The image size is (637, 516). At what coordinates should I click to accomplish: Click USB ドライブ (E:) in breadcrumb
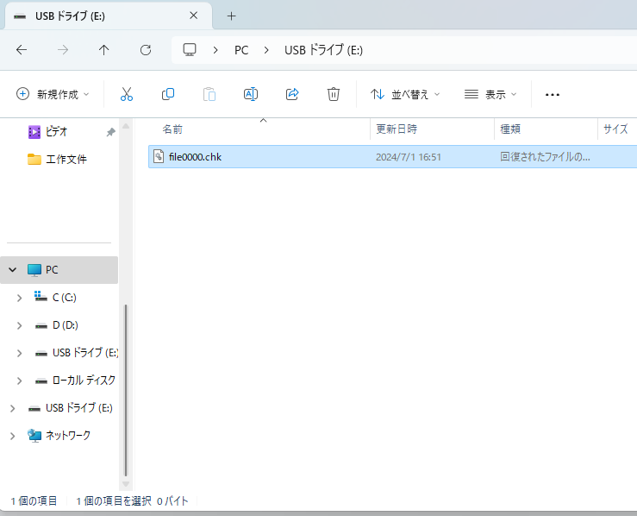pyautogui.click(x=323, y=50)
